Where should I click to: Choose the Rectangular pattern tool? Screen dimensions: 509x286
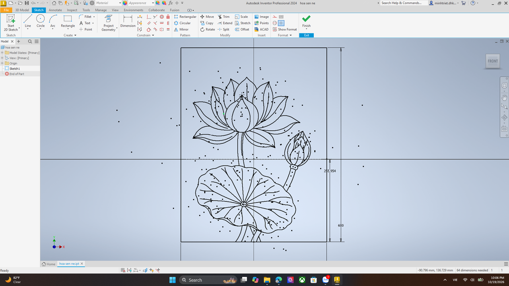pos(185,17)
